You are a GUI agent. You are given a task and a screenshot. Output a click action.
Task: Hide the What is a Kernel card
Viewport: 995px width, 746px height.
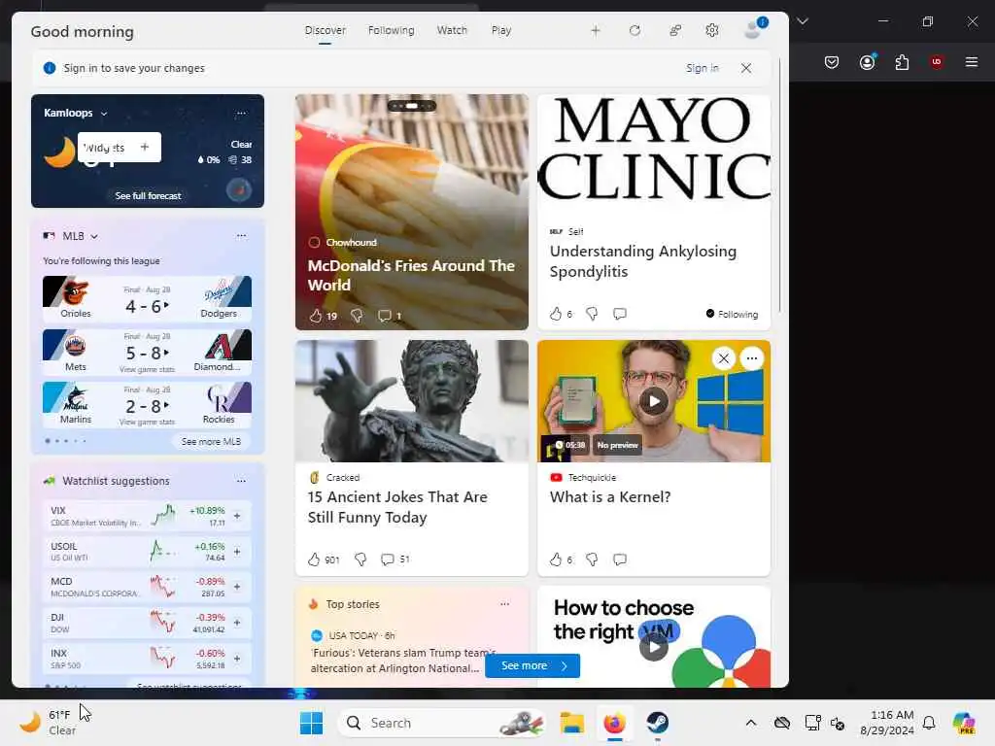(723, 358)
